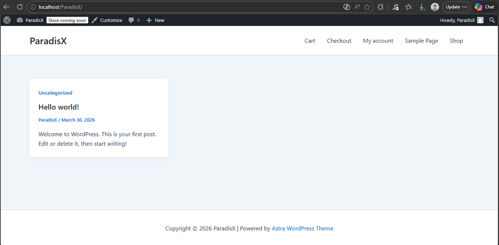The width and height of the screenshot is (499, 245).
Task: Go back with the browser back arrow
Action: pyautogui.click(x=7, y=7)
